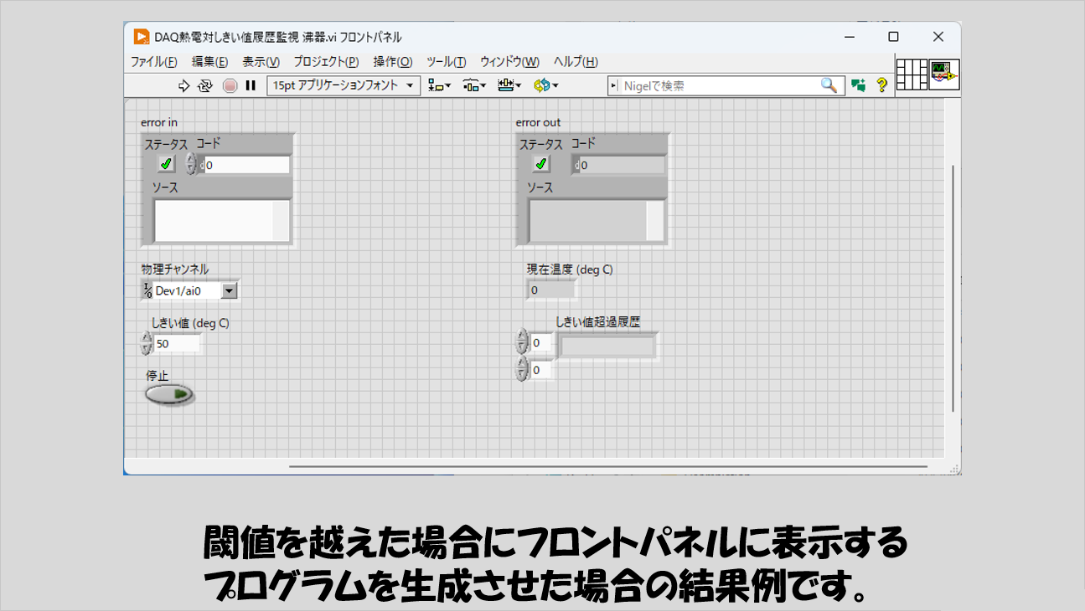Start Run Continuously with the looping arrows icon
1085x611 pixels.
[x=205, y=85]
